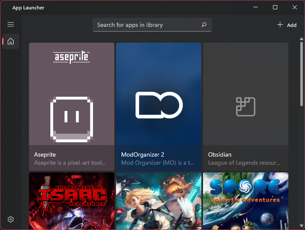Click the scrollbar down arrow
The width and height of the screenshot is (305, 230).
point(302,226)
